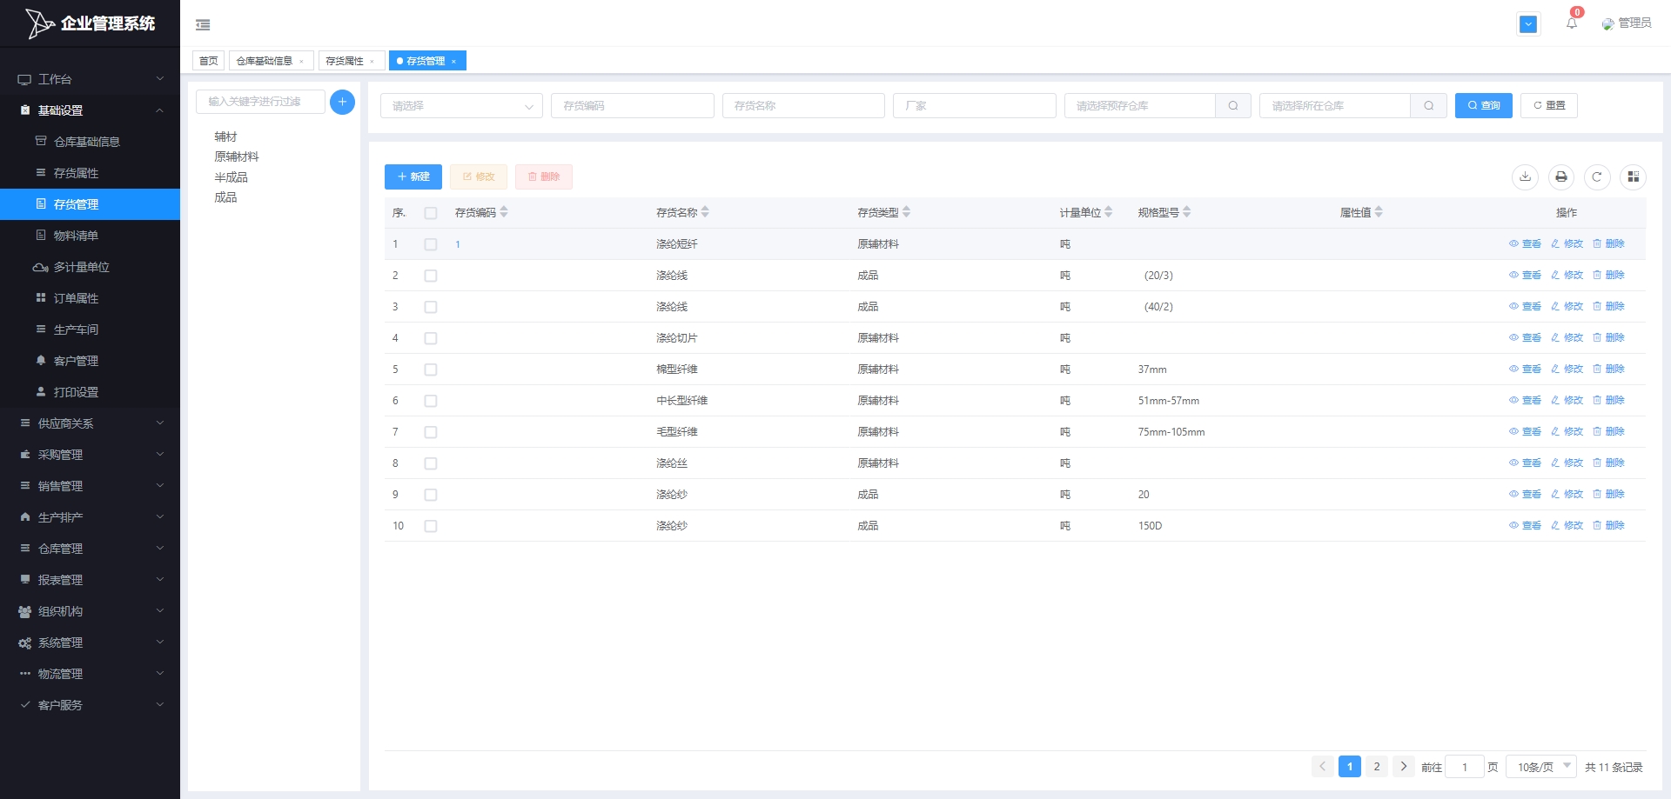
Task: Check the checkbox for row 5 棉型纤维
Action: [431, 370]
